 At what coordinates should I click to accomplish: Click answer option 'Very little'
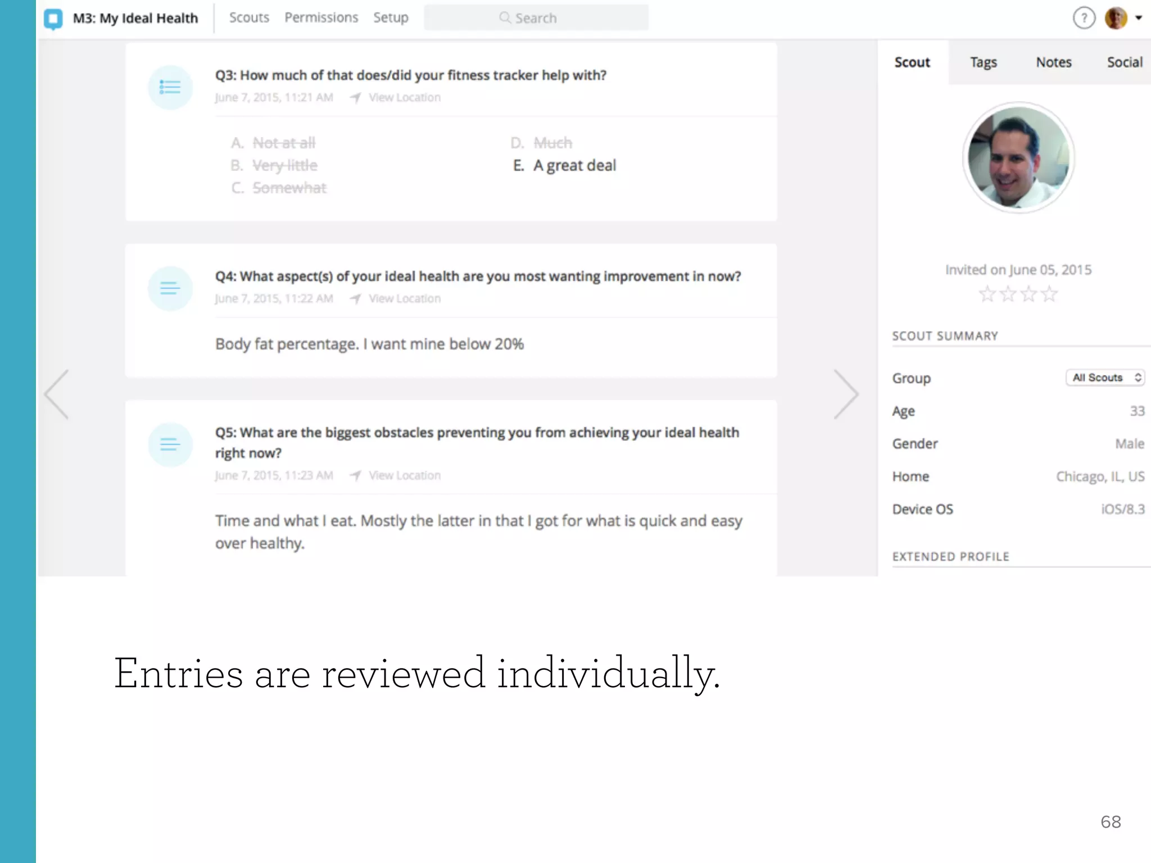[285, 165]
